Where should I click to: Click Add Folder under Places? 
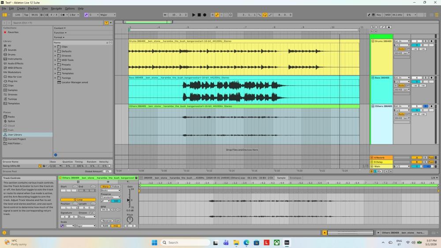pyautogui.click(x=15, y=144)
